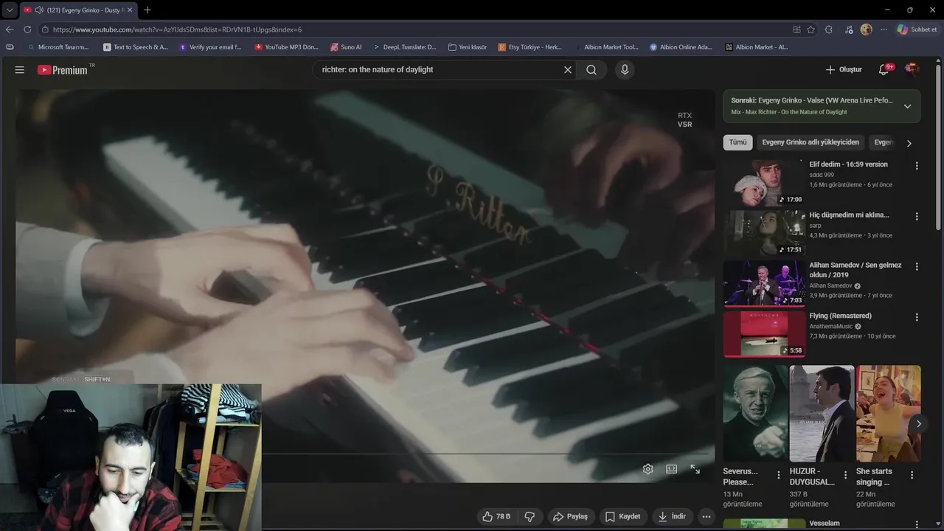Click the magnifier search button
This screenshot has width=944, height=531.
coord(591,69)
